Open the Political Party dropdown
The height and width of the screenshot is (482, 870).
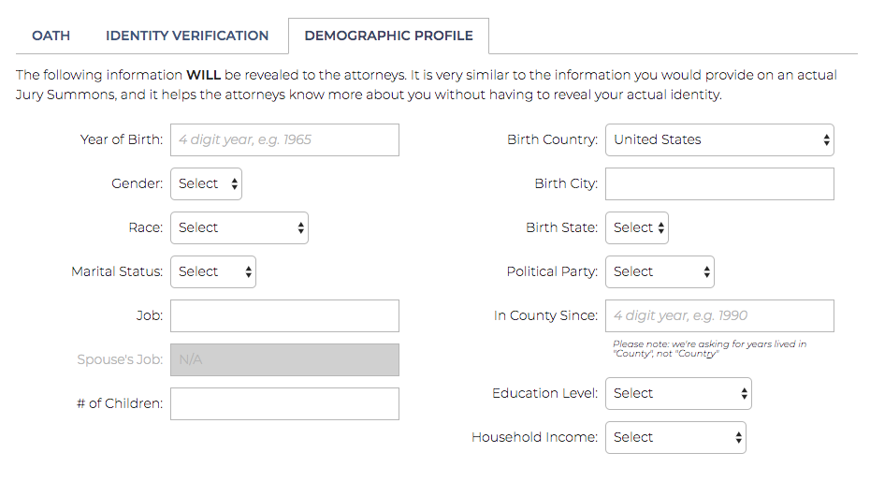660,271
